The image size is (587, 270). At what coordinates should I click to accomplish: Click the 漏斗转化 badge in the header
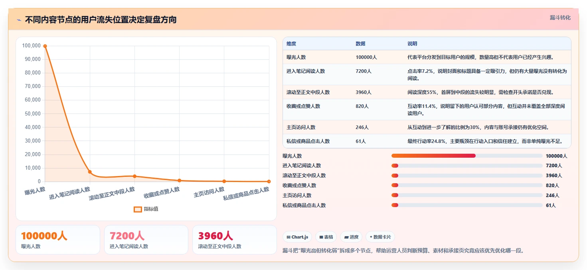point(560,18)
